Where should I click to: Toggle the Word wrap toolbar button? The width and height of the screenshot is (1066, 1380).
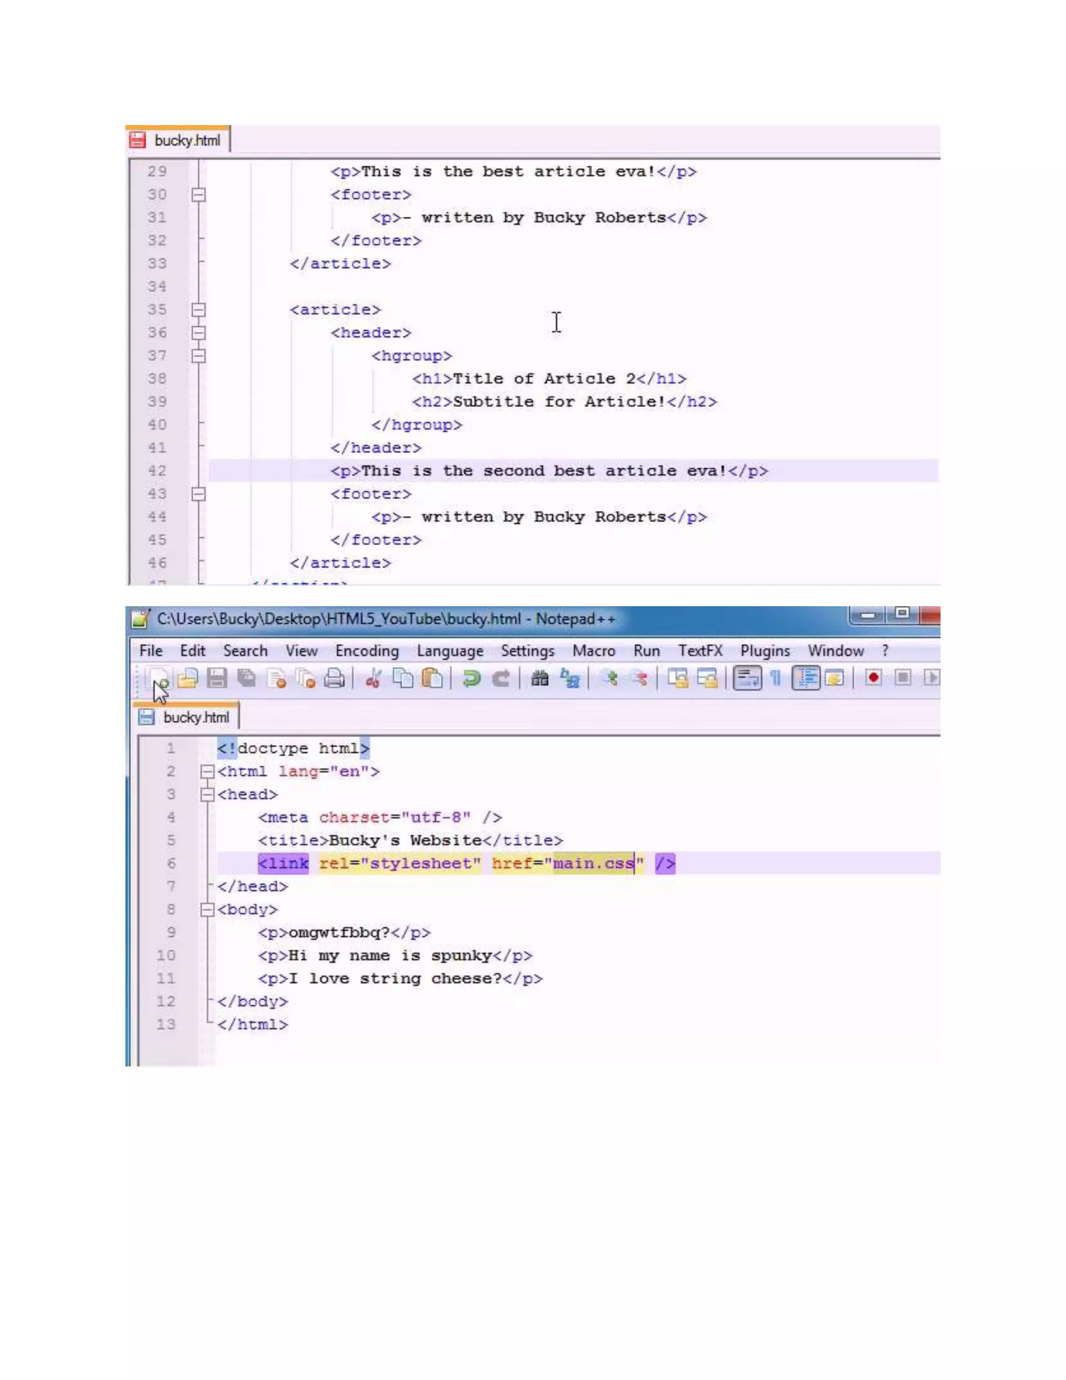(747, 679)
